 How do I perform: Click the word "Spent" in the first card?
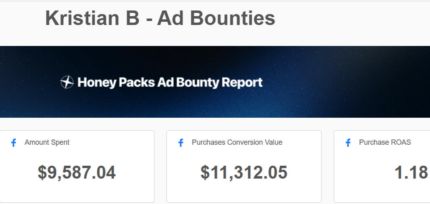(x=60, y=142)
